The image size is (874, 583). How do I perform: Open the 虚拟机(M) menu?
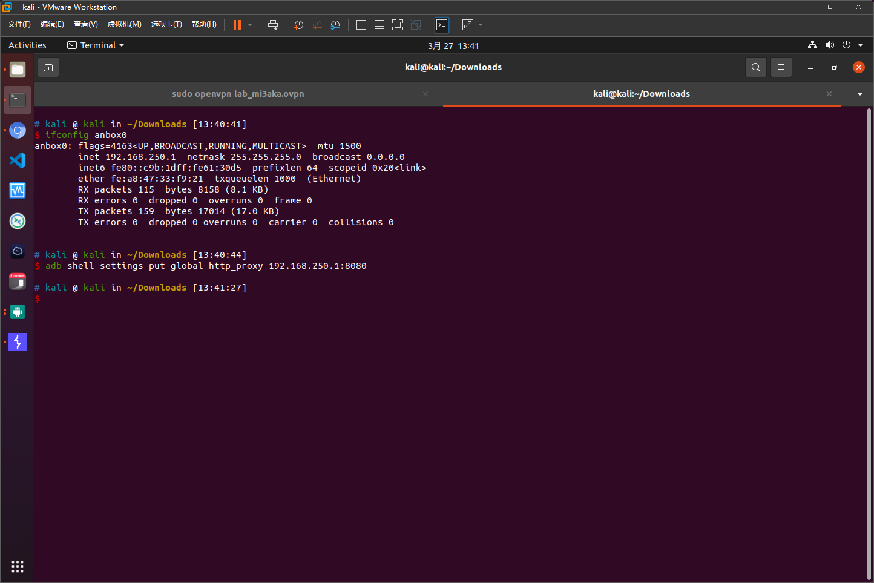124,24
